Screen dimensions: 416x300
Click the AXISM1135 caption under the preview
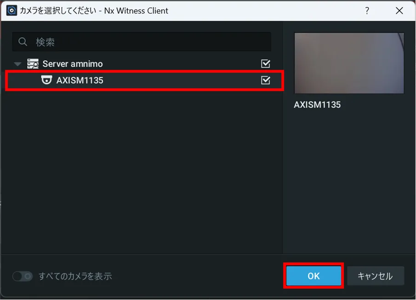(317, 105)
